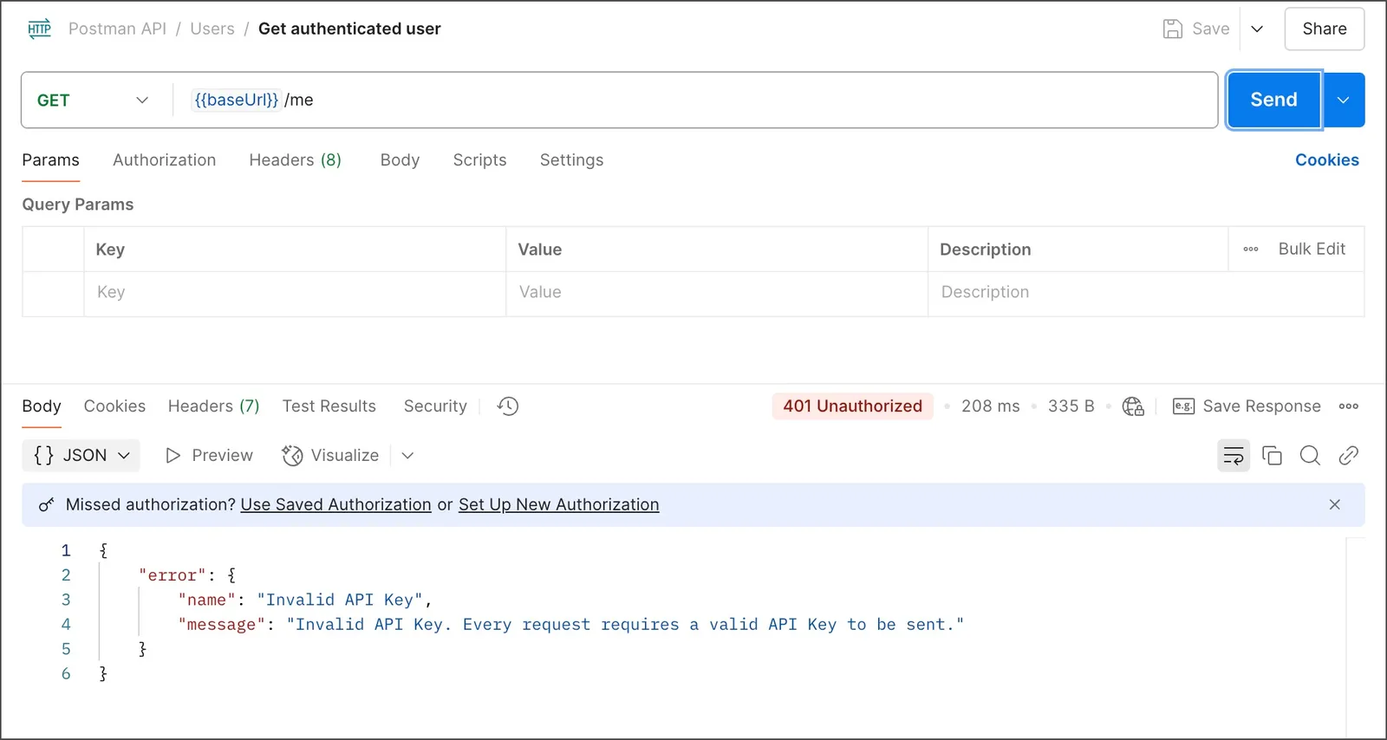1387x740 pixels.
Task: Click Set Up New Authorization link
Action: (x=558, y=504)
